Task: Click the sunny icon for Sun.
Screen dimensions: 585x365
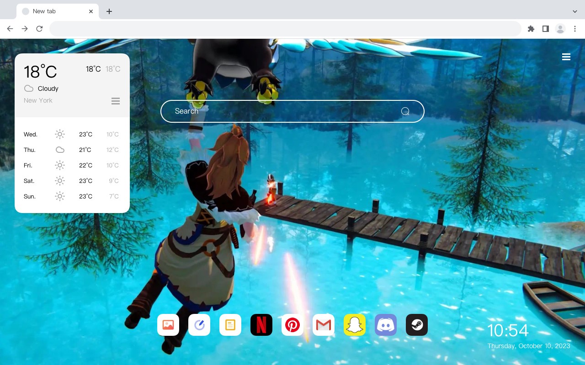Action: tap(60, 196)
